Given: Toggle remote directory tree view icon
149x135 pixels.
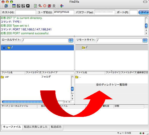Looking at the screenshot, I should [x=23, y=6].
